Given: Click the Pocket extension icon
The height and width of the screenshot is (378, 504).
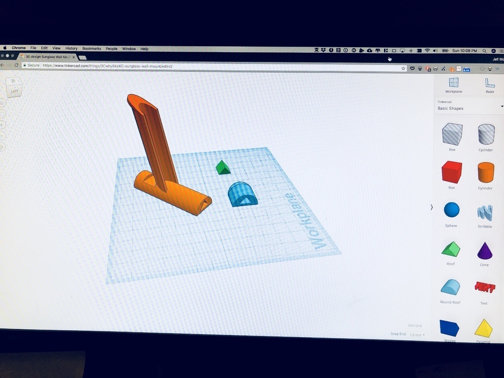Looking at the screenshot, I should [x=412, y=68].
